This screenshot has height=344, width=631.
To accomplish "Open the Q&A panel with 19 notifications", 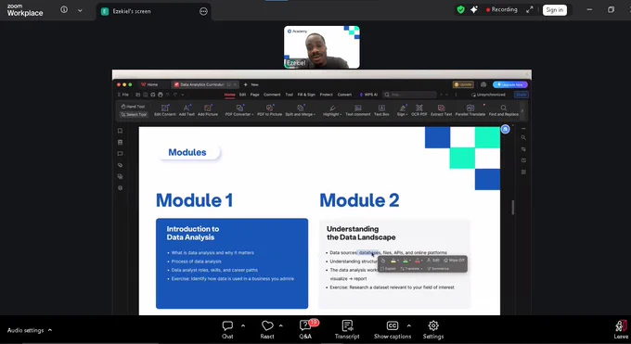I will (305, 329).
